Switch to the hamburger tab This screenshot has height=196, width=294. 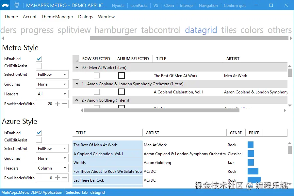coord(116,30)
